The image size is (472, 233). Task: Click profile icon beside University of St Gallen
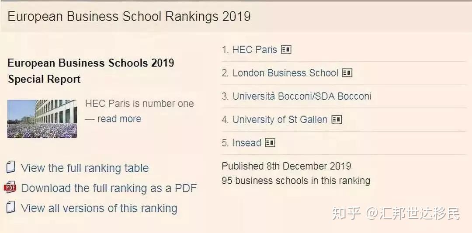[x=337, y=119]
